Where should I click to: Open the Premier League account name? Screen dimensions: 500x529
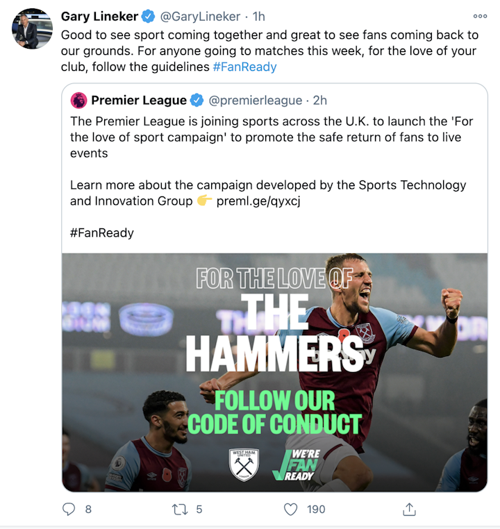click(x=139, y=101)
